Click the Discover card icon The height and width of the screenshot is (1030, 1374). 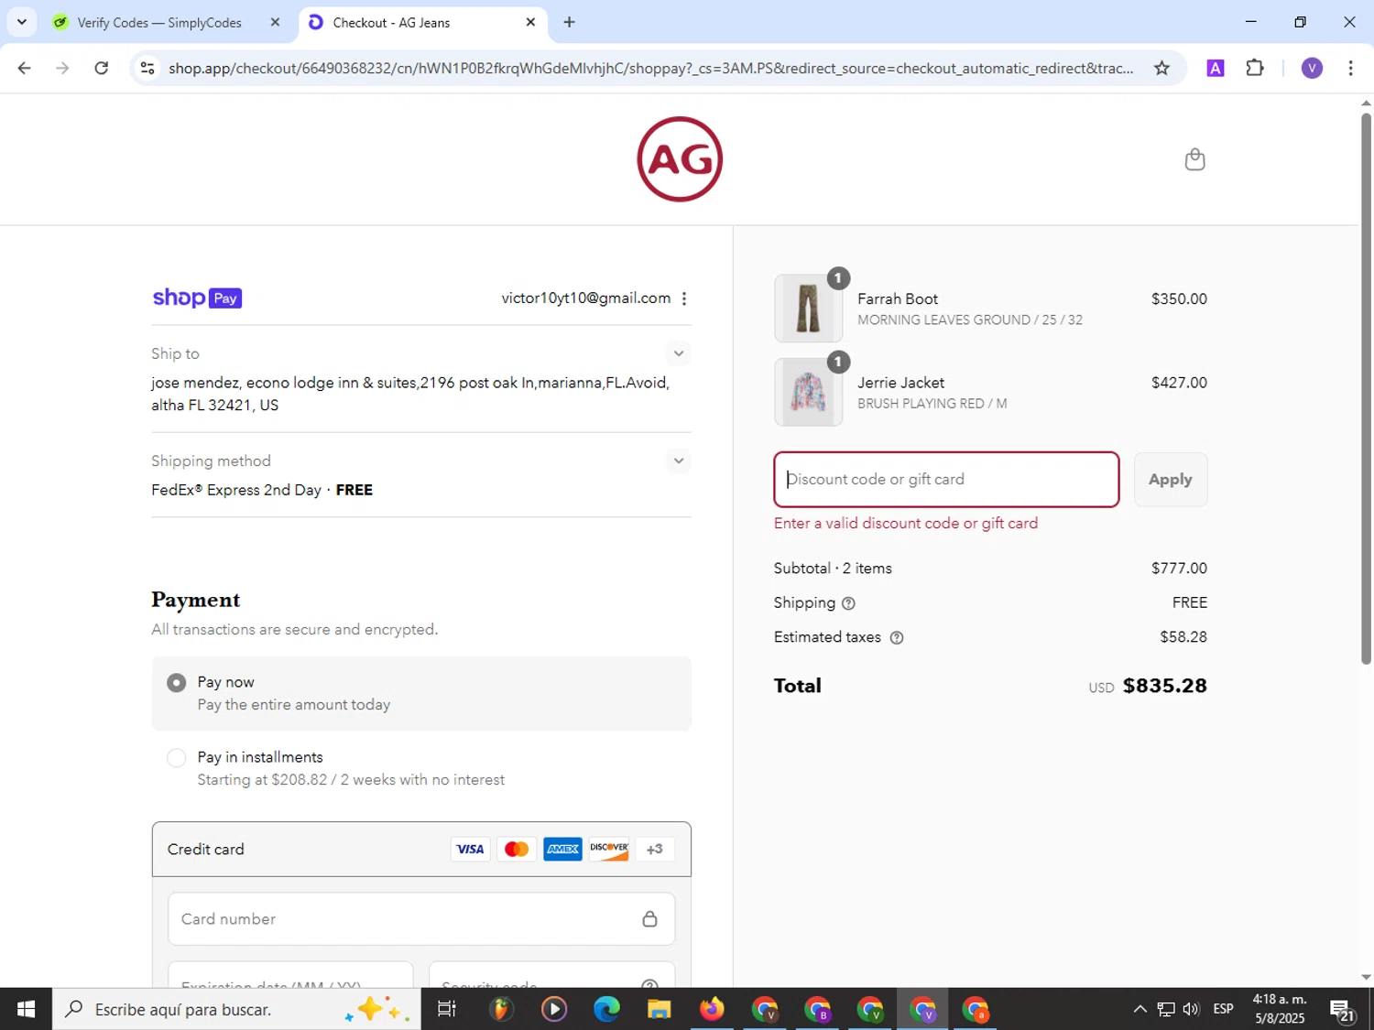pos(609,849)
